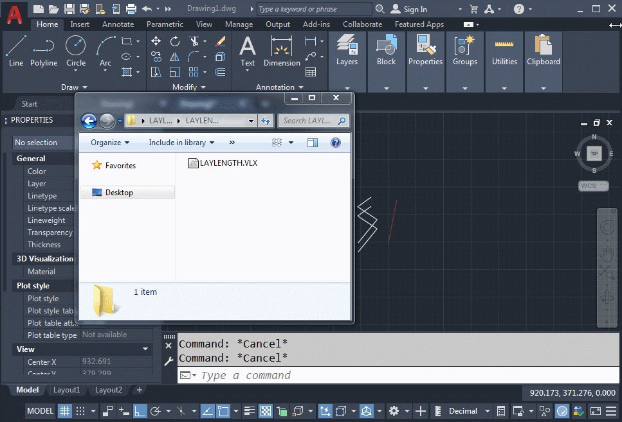Select the Polyline tool
Screen dimensions: 622x422
point(44,51)
